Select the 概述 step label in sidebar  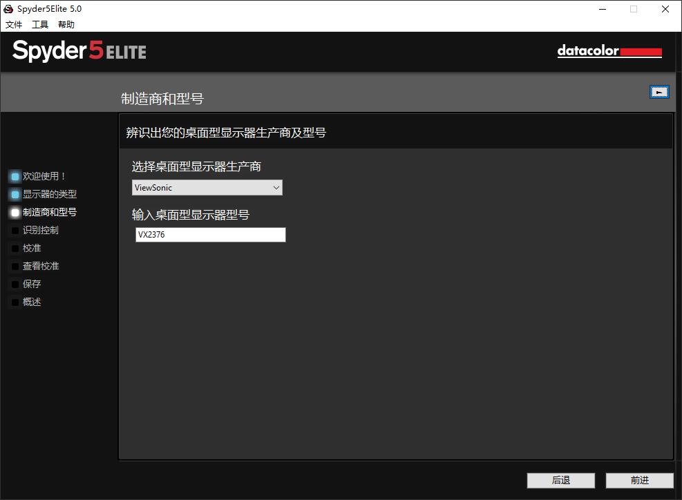[32, 302]
